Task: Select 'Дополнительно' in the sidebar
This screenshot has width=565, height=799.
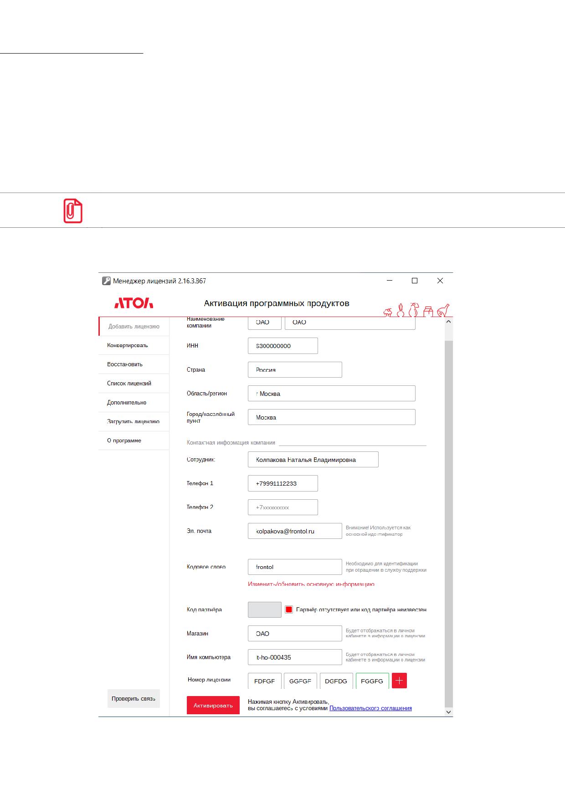Action: pos(134,403)
